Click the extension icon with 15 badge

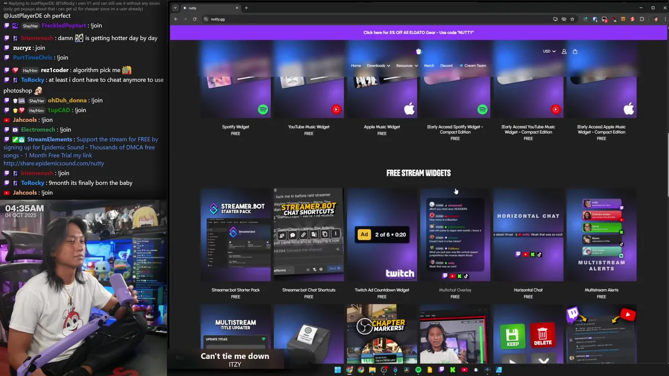tap(615, 19)
